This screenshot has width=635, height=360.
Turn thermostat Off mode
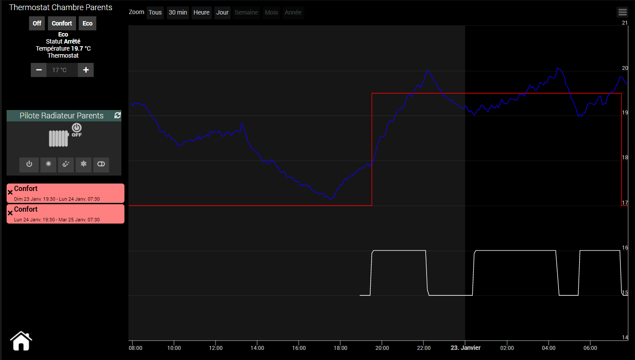pos(37,23)
